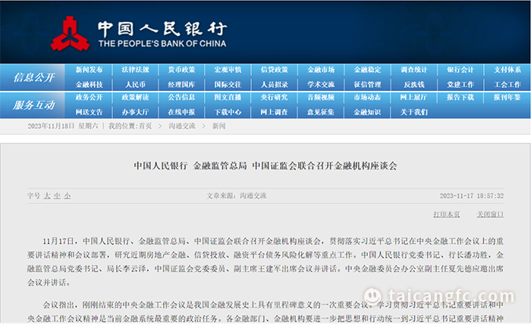Image resolution: width=531 pixels, height=324 pixels.
Task: Select small font size 小
Action: pos(68,196)
